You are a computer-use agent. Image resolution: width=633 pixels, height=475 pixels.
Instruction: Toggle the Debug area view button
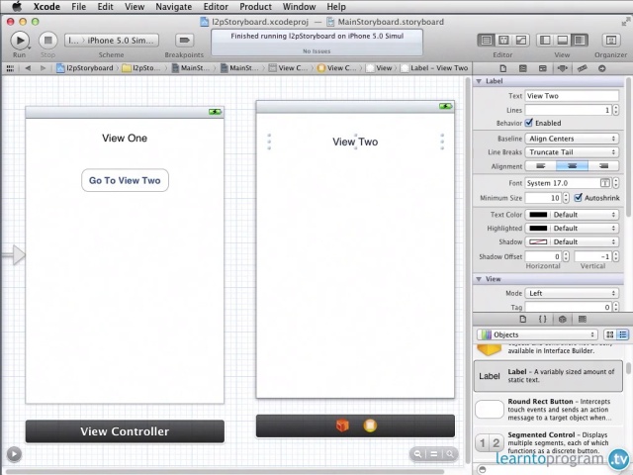point(563,40)
